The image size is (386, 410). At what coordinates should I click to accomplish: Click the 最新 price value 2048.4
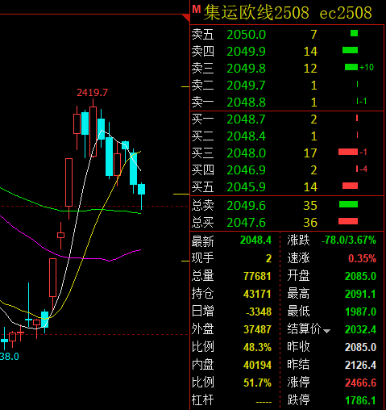pos(255,240)
